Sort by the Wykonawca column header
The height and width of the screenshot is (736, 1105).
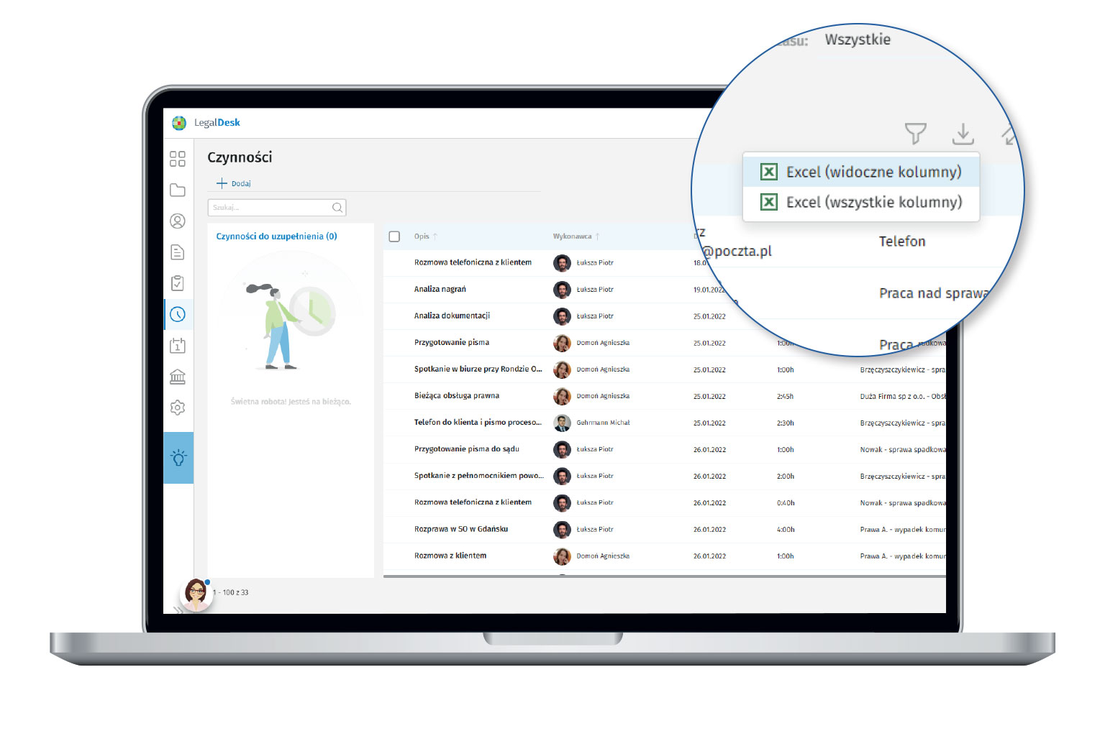click(573, 236)
